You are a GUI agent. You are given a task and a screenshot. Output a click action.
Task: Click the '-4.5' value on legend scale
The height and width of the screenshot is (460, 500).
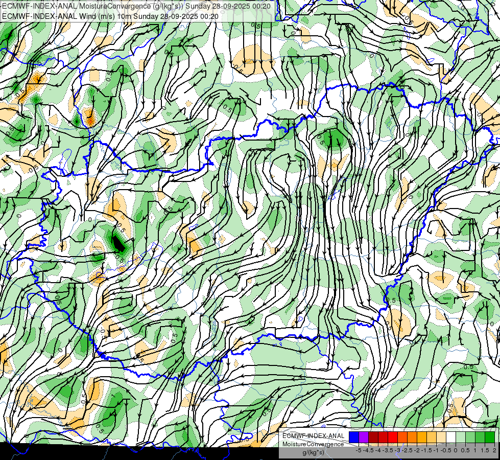pos(368,450)
